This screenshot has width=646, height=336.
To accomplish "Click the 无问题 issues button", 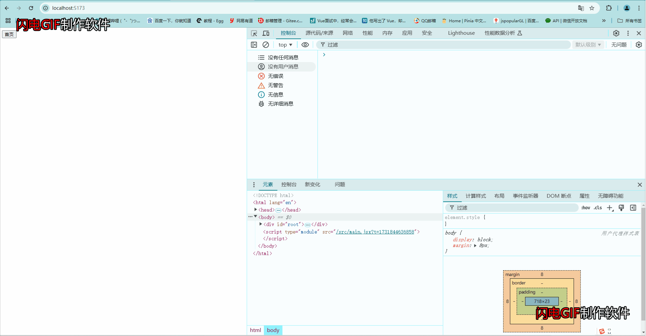I will point(619,45).
